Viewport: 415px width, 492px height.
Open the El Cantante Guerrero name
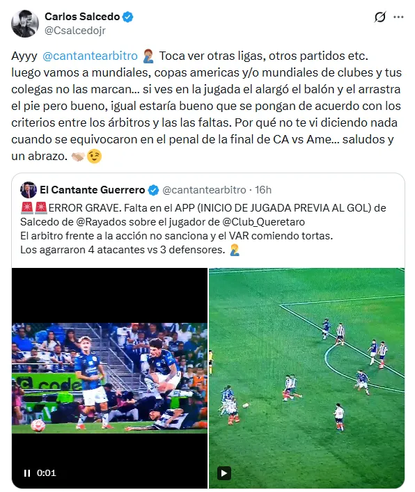[93, 190]
